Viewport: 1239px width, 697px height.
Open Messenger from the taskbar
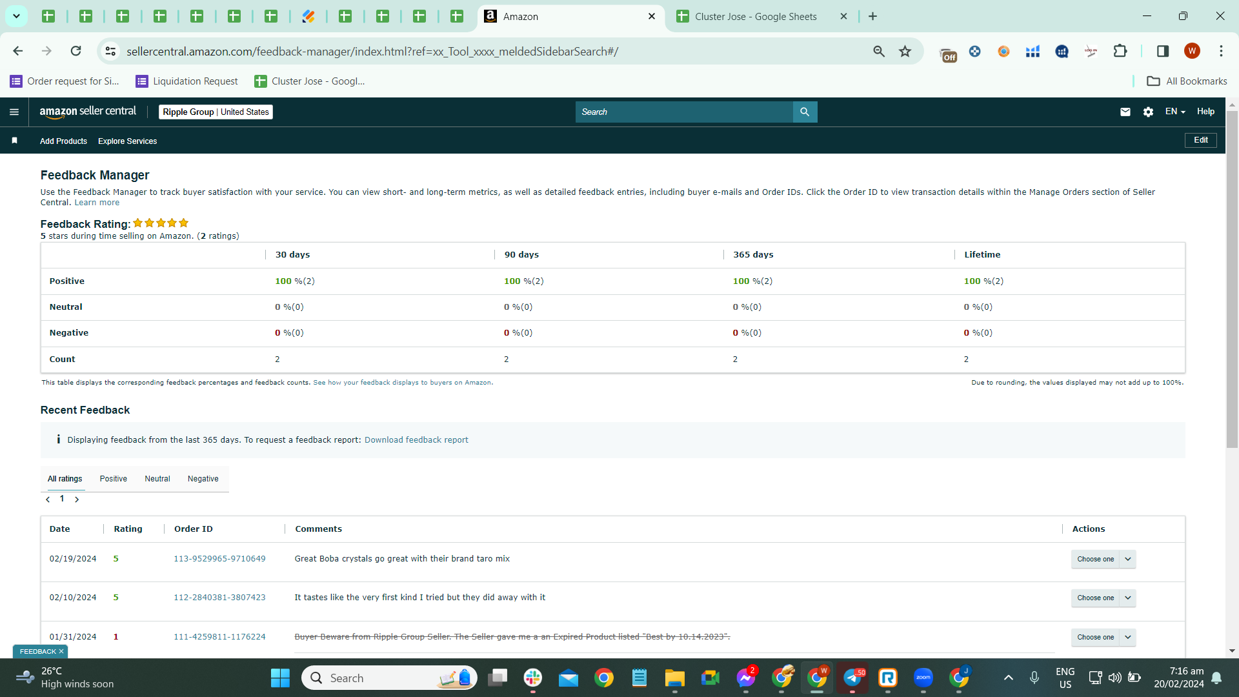tap(746, 678)
